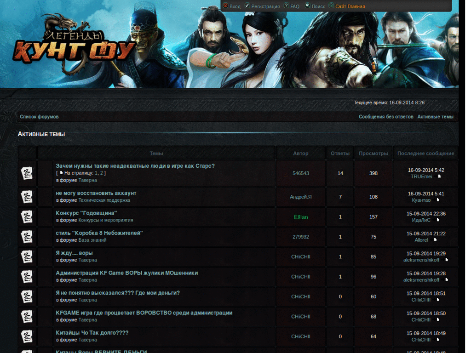The height and width of the screenshot is (353, 471).
Task: View last poster ИдаЛиС profile
Action: [x=421, y=220]
